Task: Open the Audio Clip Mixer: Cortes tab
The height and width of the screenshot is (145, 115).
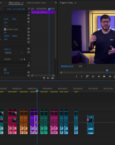Action: 36,3
